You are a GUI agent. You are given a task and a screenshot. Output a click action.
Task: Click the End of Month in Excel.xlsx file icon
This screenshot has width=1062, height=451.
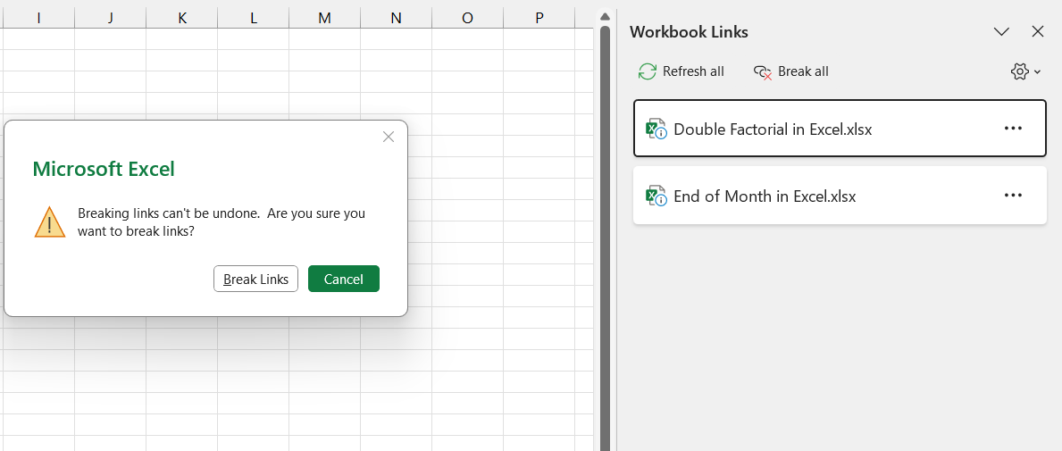pyautogui.click(x=656, y=196)
